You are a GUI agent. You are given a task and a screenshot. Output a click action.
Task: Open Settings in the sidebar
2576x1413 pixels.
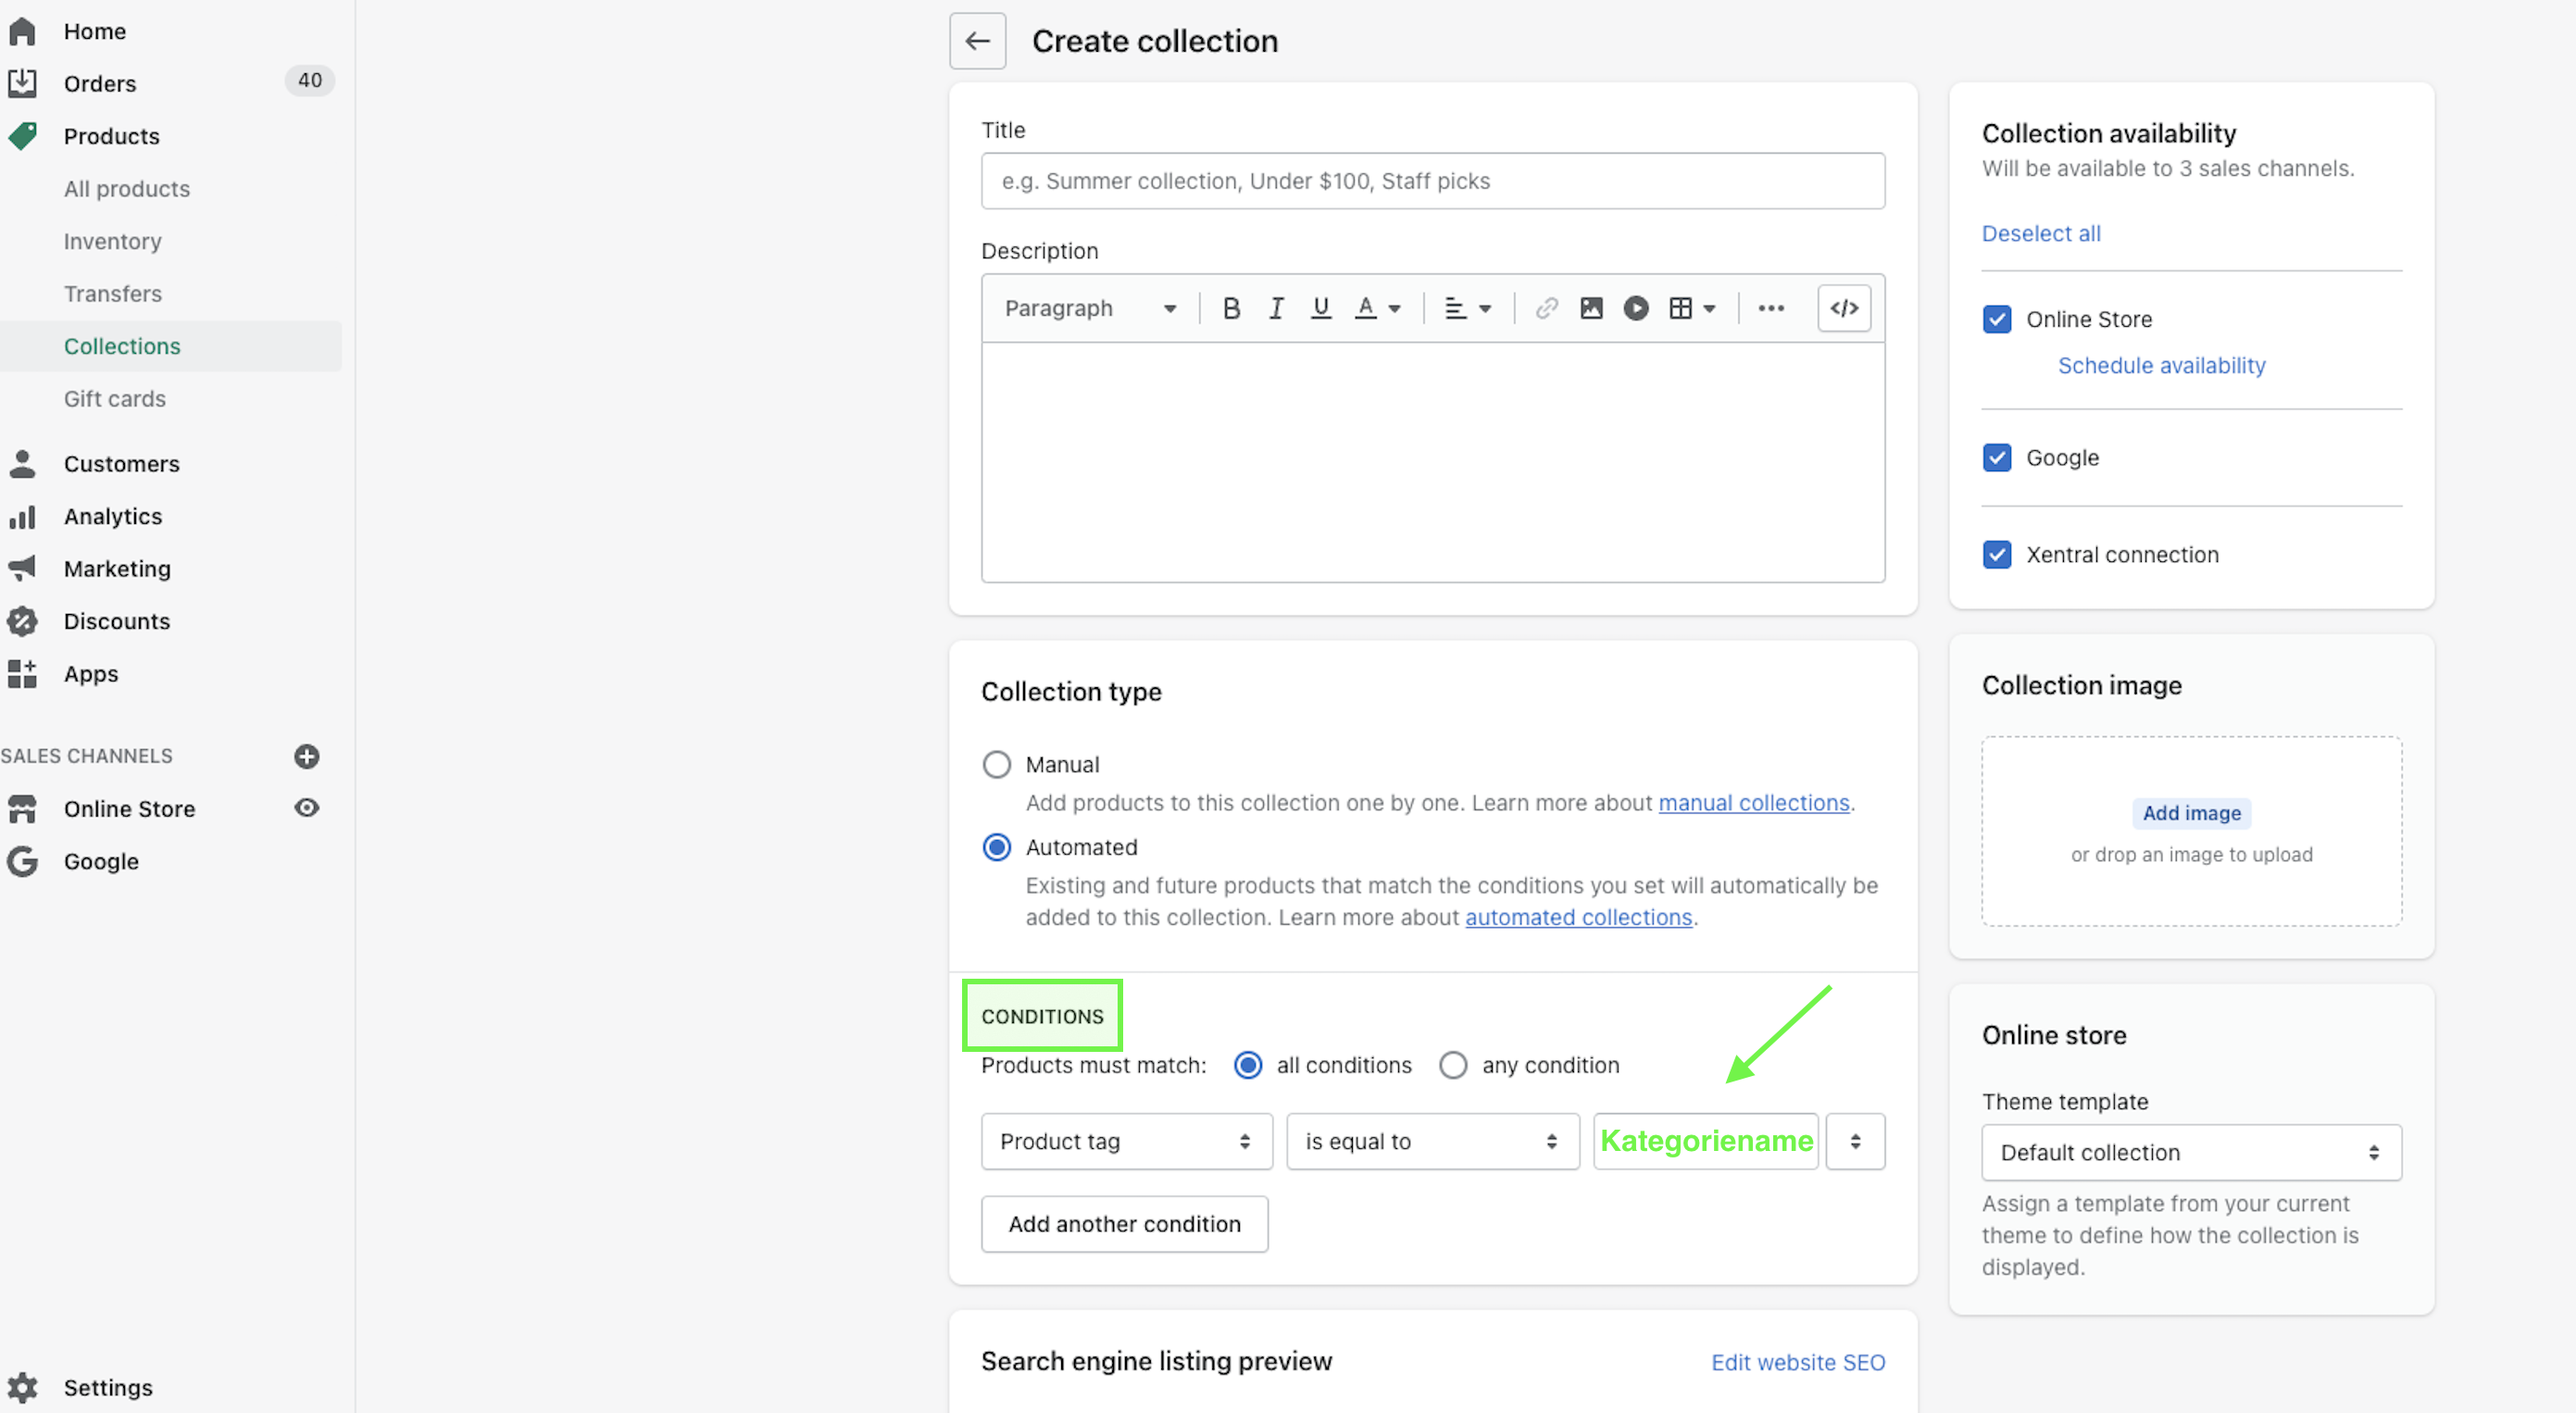tap(108, 1388)
